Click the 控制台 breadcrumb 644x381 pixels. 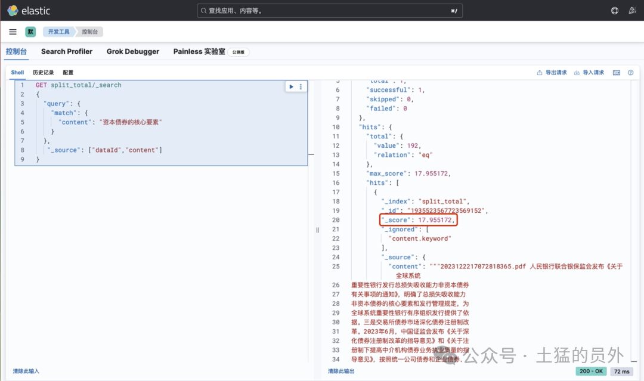(x=89, y=32)
